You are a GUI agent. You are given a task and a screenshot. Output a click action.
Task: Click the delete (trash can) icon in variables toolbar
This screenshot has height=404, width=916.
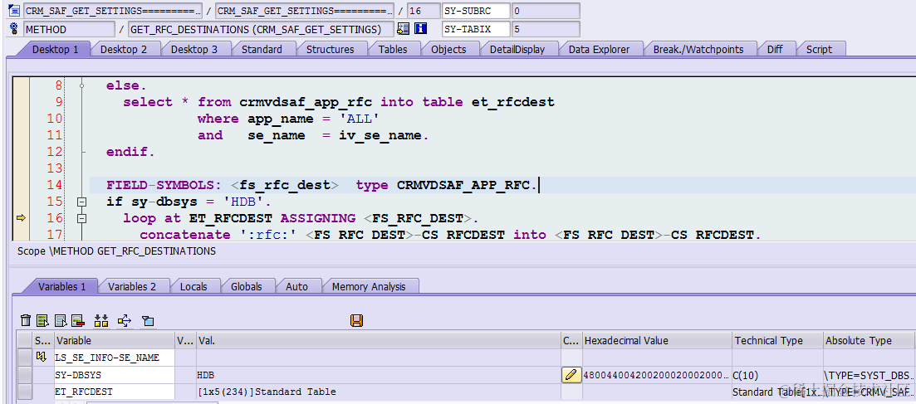pyautogui.click(x=26, y=320)
